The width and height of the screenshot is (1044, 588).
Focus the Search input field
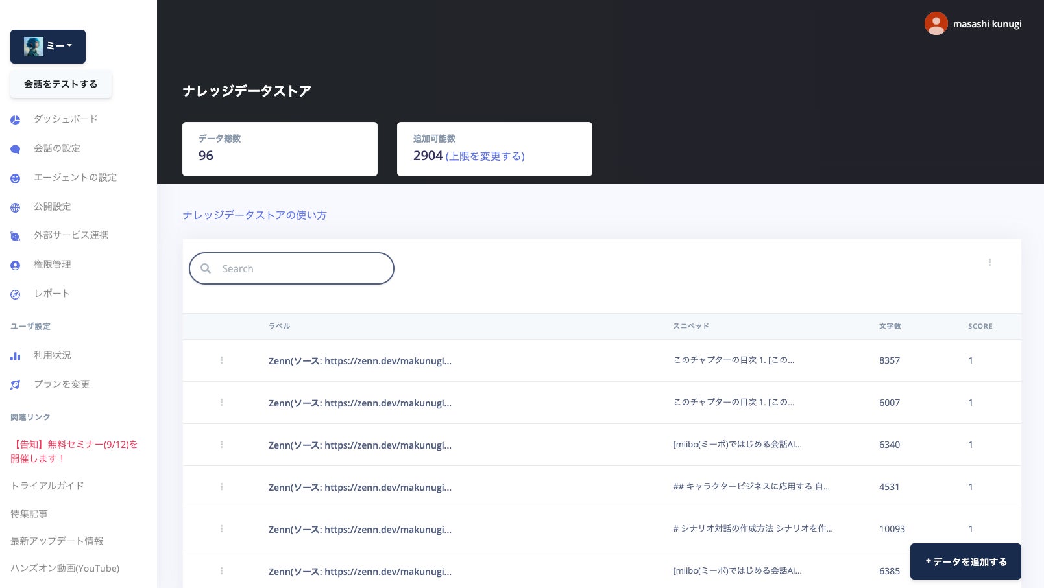pyautogui.click(x=291, y=268)
